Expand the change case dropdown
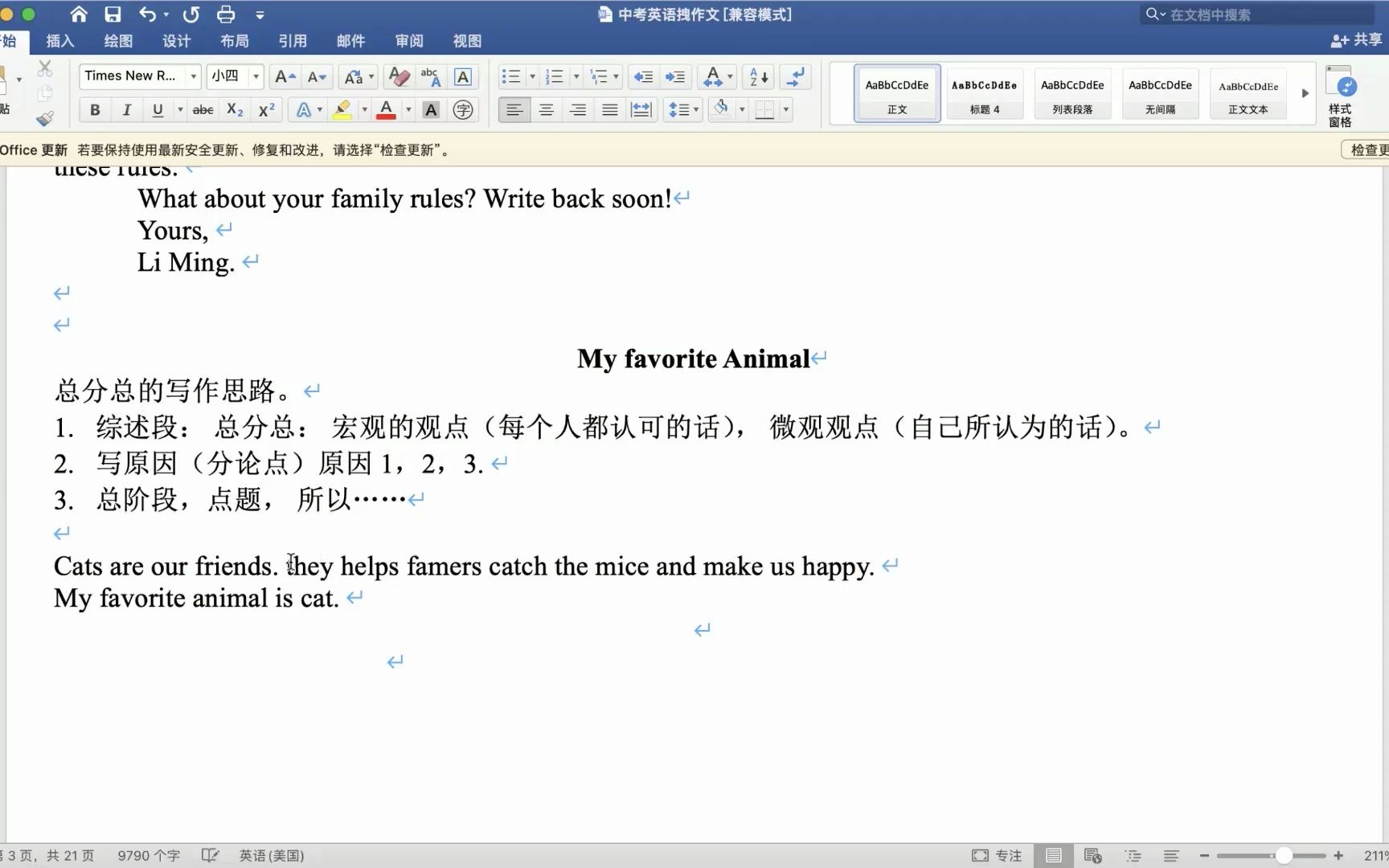Screen dimensions: 1389x868 coord(371,76)
